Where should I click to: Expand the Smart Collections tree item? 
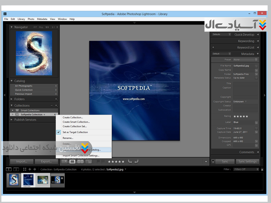pos(13,110)
